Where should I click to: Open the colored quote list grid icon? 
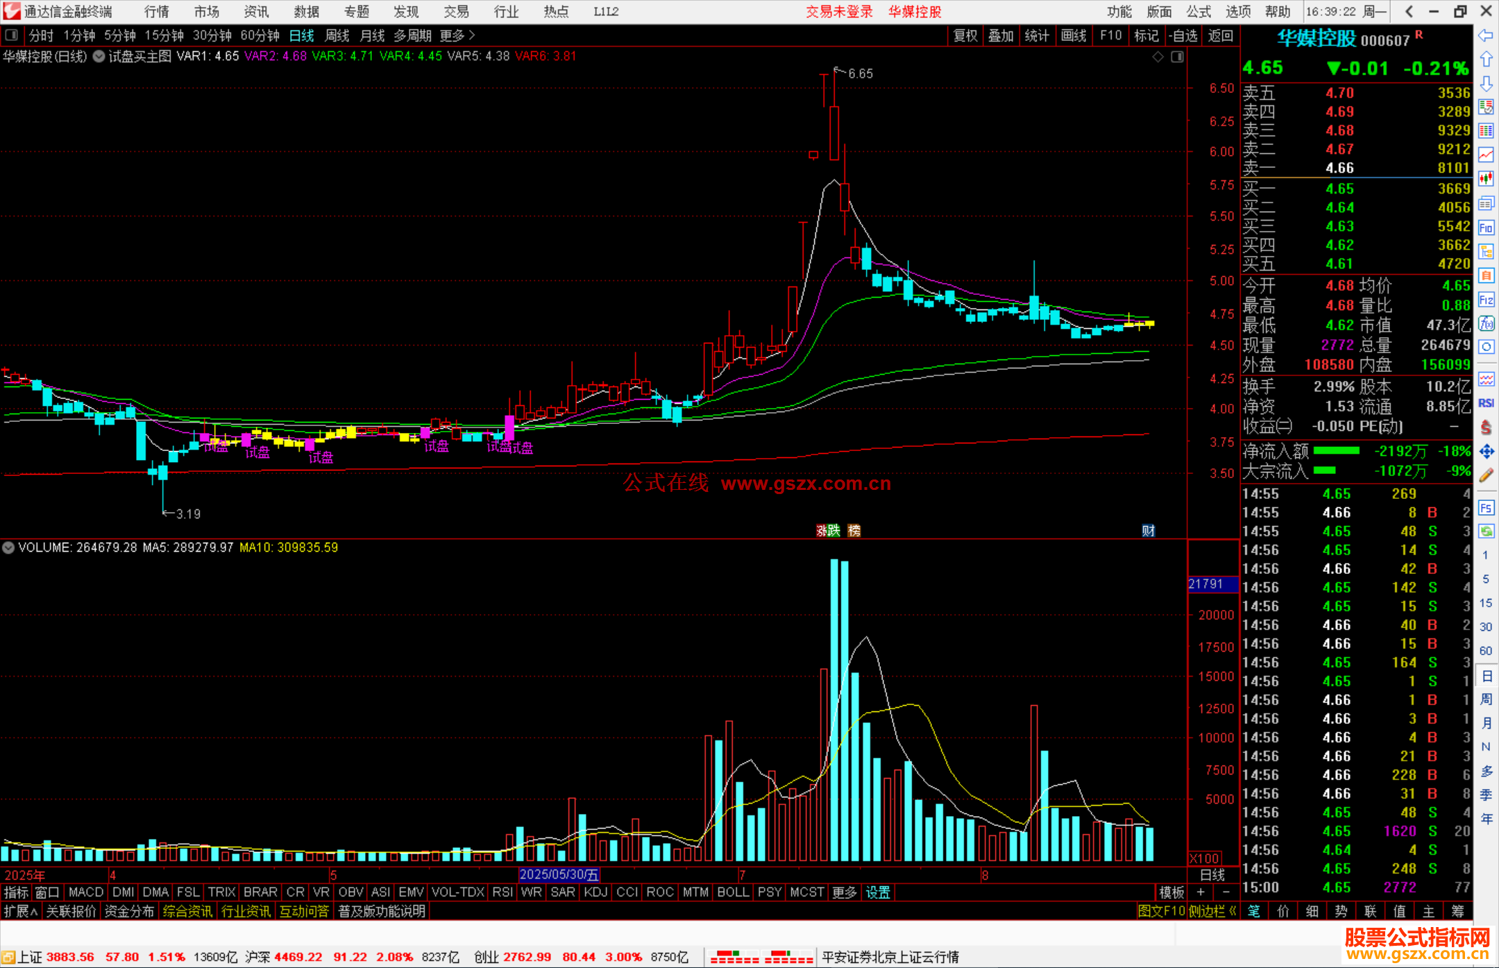click(1486, 131)
